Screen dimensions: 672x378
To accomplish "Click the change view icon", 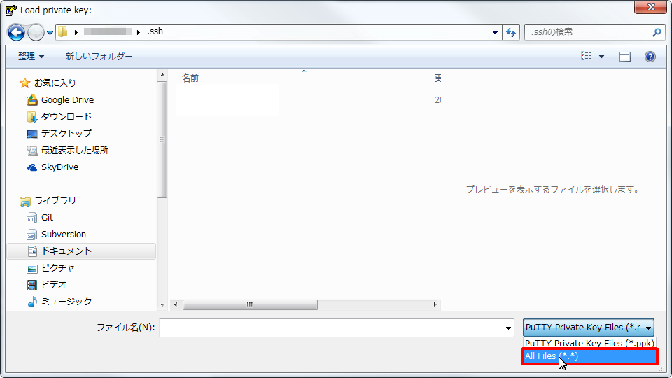I will [x=587, y=57].
